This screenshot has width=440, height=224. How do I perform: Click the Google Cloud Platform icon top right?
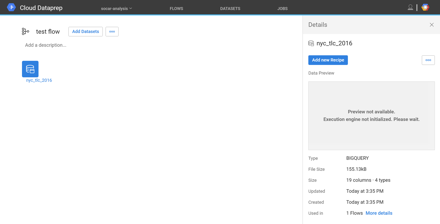(425, 7)
